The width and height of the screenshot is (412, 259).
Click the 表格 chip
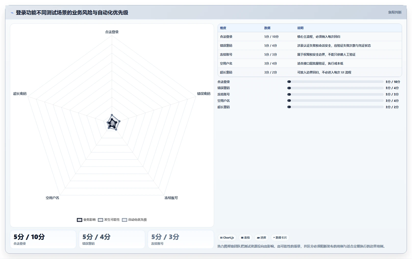point(245,238)
